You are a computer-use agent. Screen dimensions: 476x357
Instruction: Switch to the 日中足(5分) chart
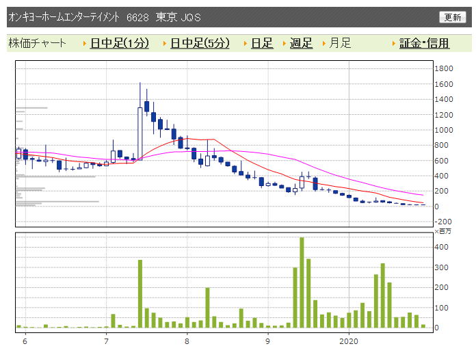pos(200,43)
